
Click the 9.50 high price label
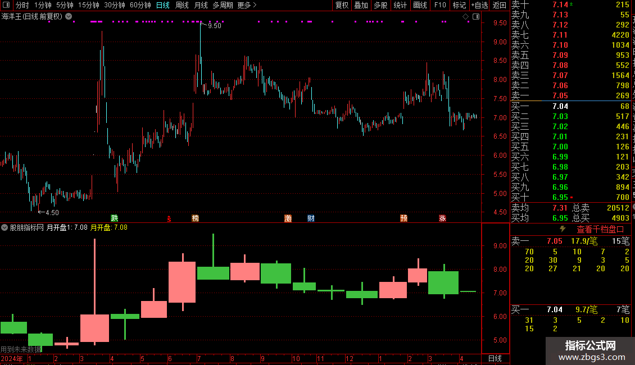click(x=215, y=25)
